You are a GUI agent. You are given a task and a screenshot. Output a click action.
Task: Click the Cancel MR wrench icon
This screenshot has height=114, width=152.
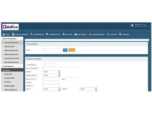(x=108, y=34)
